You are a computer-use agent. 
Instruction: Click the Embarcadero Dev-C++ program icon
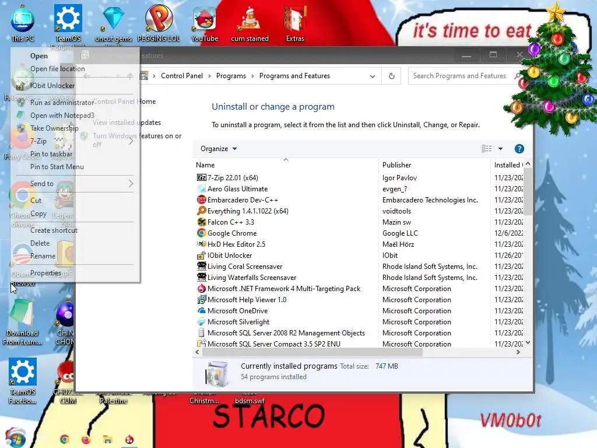pyautogui.click(x=201, y=199)
